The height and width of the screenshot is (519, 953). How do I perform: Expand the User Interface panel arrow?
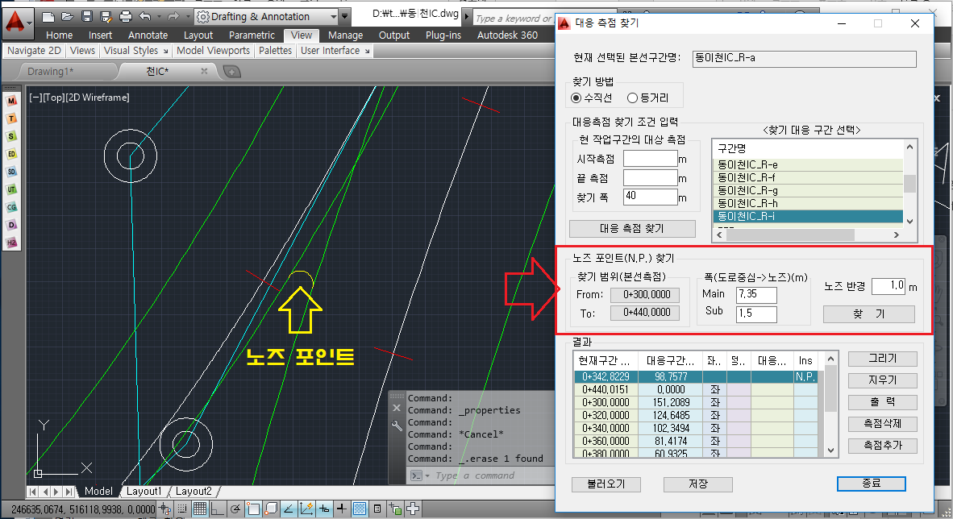(x=368, y=51)
